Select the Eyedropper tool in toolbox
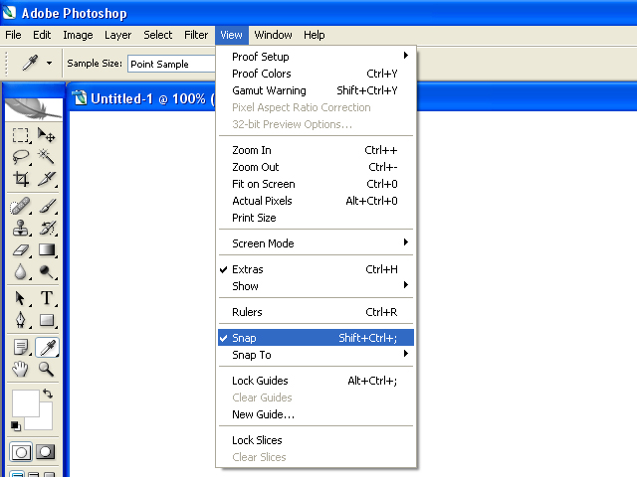This screenshot has width=637, height=477. [x=47, y=347]
